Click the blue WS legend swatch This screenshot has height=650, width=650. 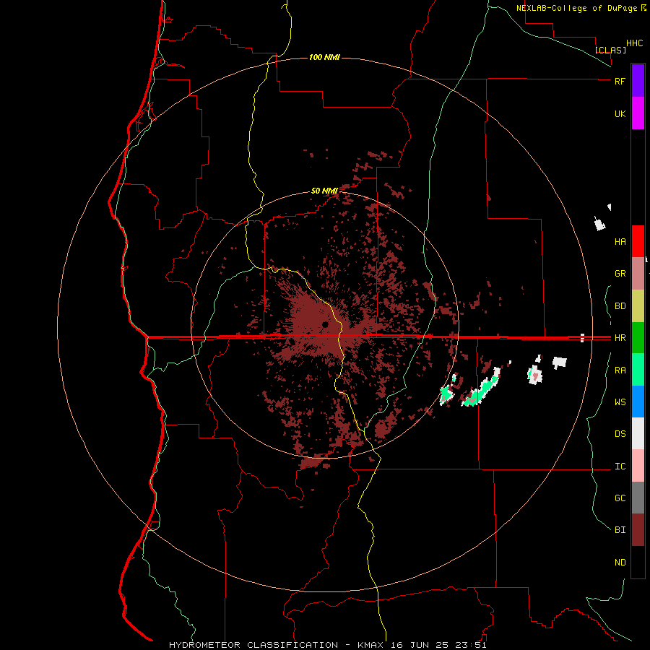tap(638, 402)
